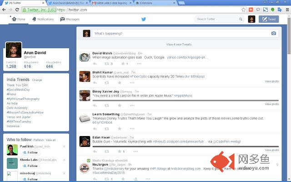The width and height of the screenshot is (291, 182).
Task: Bookmark page with the star icon in the address bar
Action: pyautogui.click(x=244, y=10)
